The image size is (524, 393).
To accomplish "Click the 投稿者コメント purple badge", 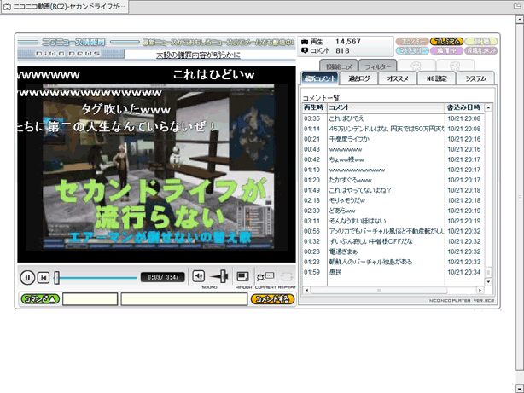I will [480, 50].
